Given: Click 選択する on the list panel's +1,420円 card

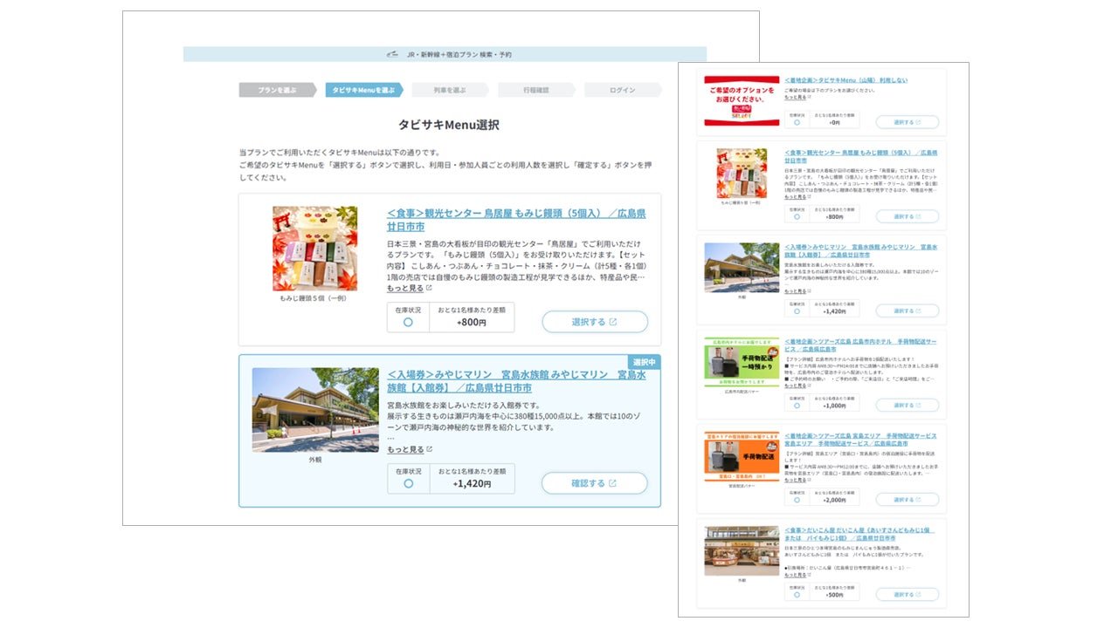Looking at the screenshot, I should [908, 311].
